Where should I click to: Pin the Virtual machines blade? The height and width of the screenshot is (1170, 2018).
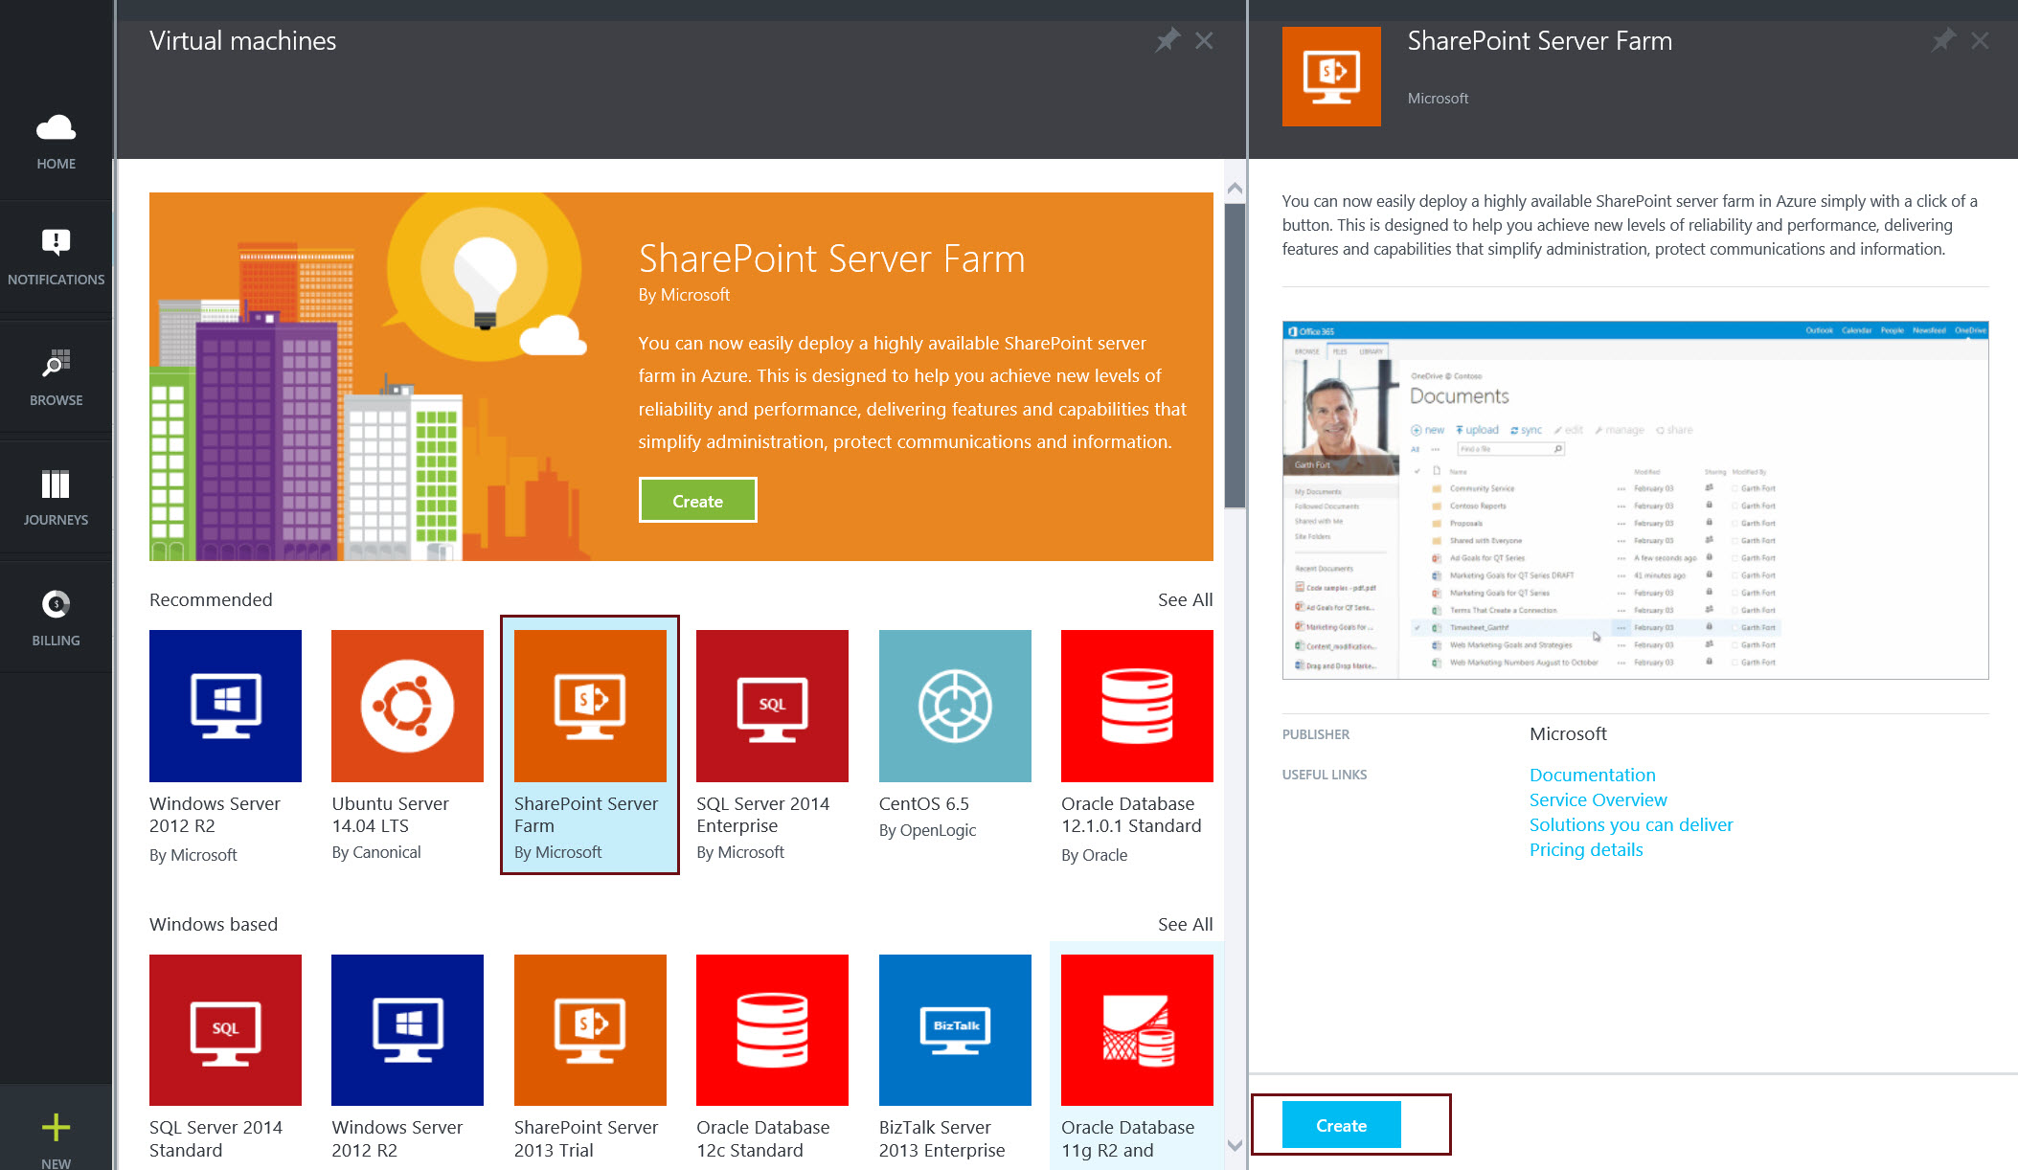pyautogui.click(x=1168, y=40)
